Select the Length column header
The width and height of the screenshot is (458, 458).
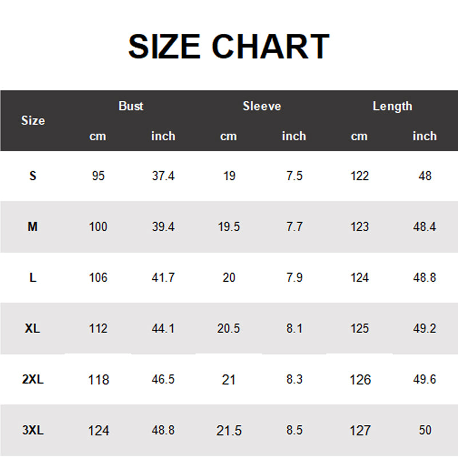coord(392,106)
